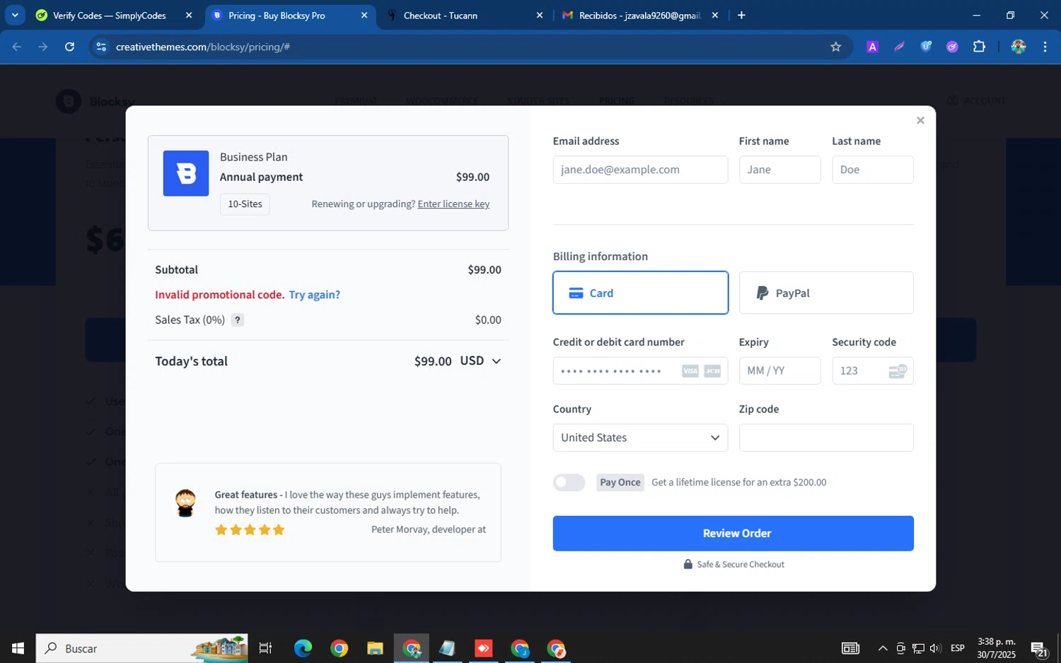
Task: Select the PayPal payment method
Action: click(x=826, y=293)
